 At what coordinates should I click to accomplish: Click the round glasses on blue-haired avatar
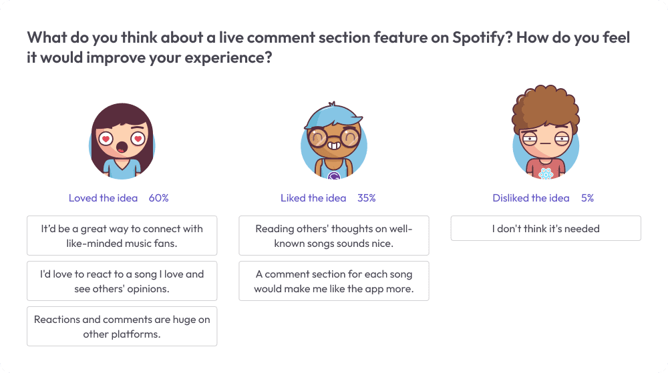[x=333, y=139]
